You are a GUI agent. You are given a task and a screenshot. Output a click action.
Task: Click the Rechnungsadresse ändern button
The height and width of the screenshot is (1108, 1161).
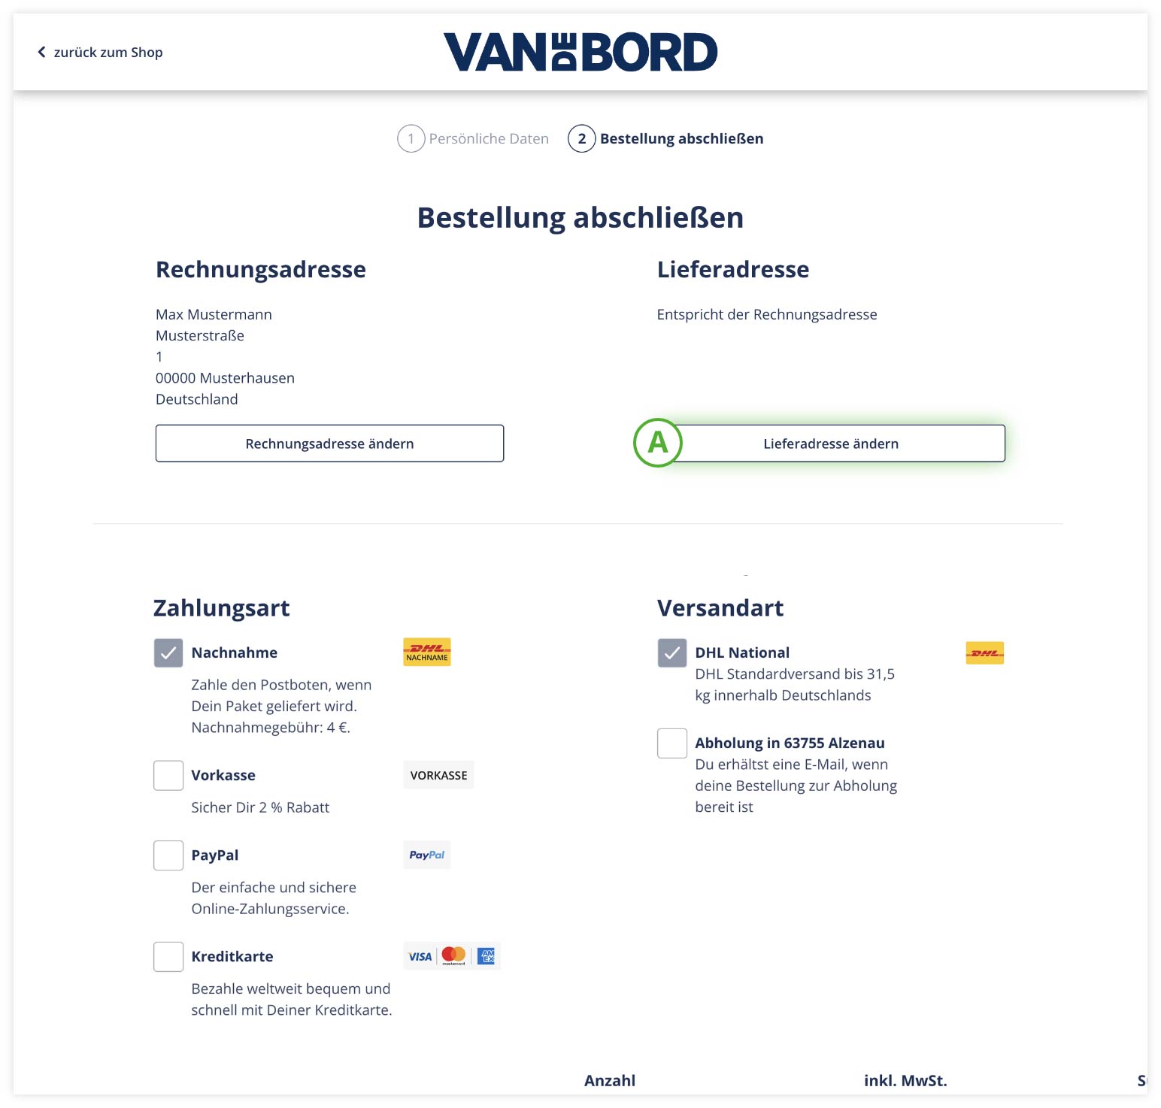(x=329, y=443)
